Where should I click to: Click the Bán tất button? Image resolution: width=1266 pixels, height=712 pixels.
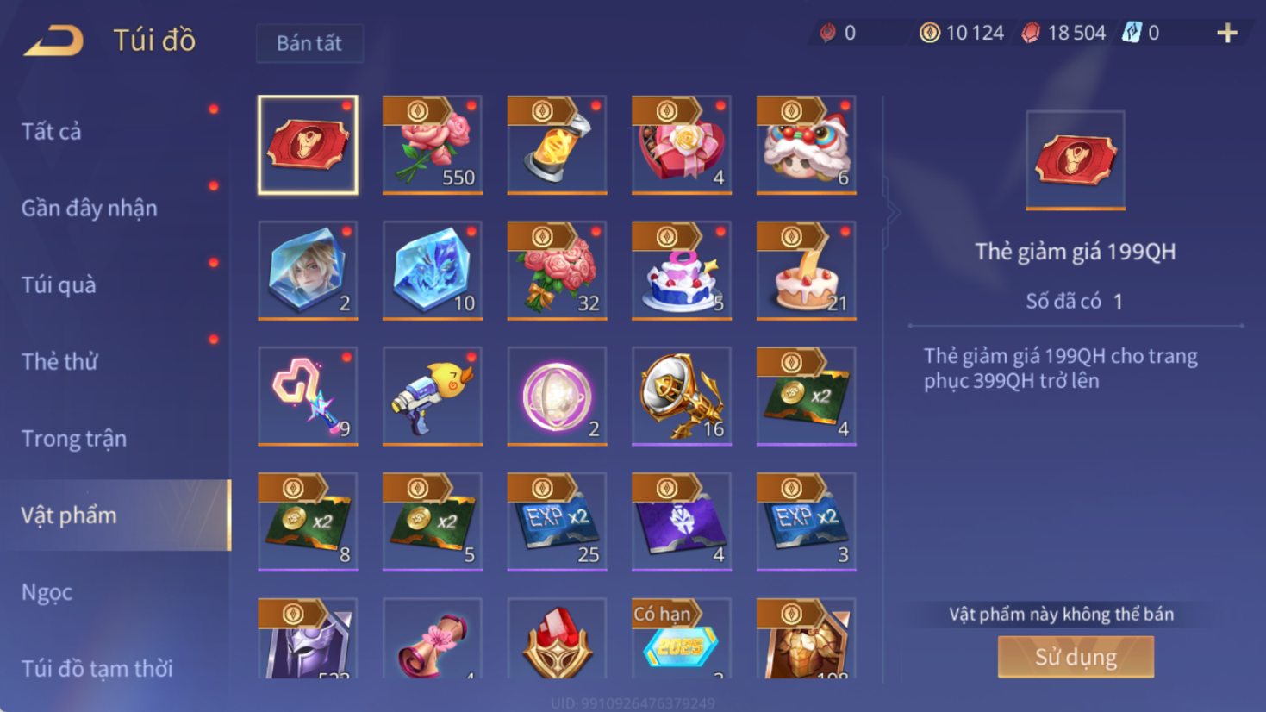[x=309, y=43]
